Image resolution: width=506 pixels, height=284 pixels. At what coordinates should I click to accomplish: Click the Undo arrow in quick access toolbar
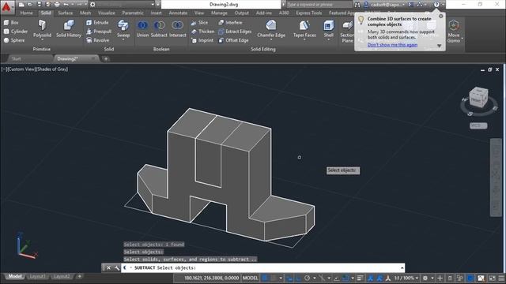coord(66,5)
